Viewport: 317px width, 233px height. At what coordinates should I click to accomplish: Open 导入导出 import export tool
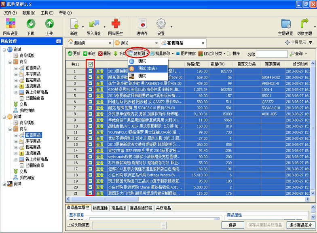[94, 26]
